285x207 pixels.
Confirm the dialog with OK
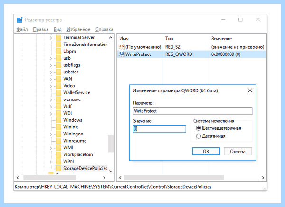pos(206,152)
